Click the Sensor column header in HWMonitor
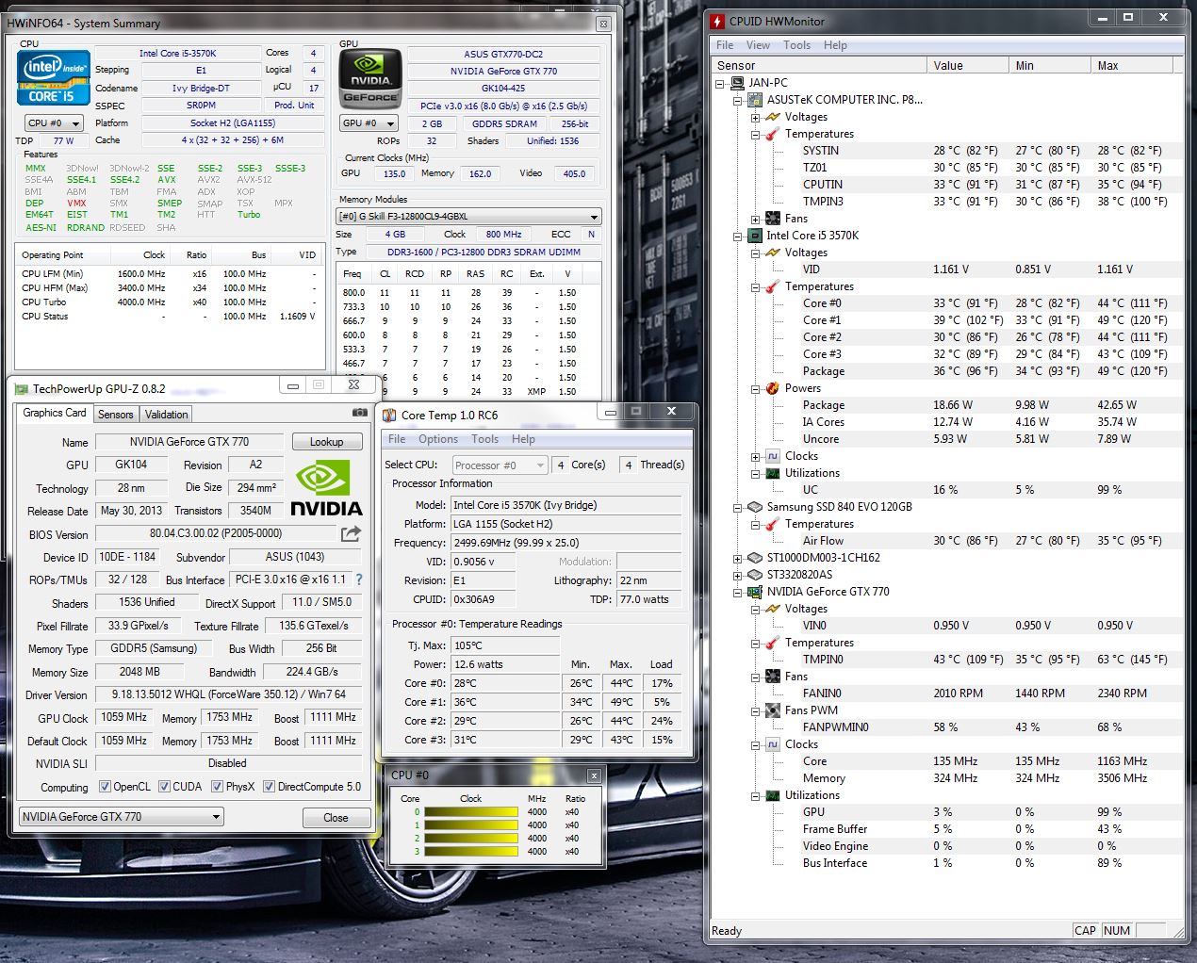 pos(819,66)
